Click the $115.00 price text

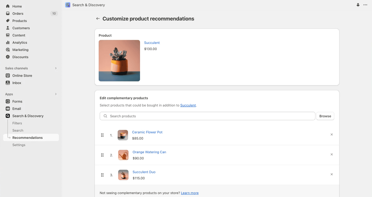(x=139, y=178)
